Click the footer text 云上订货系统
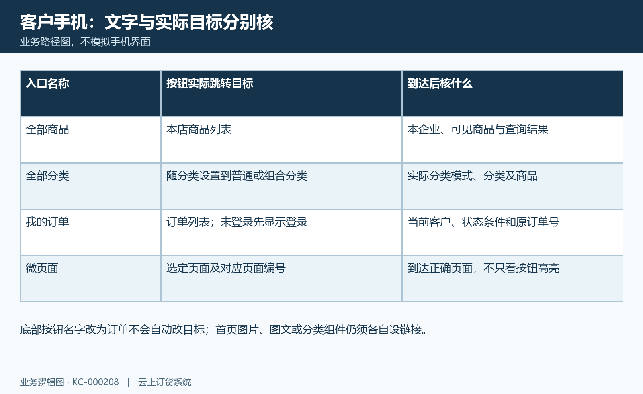This screenshot has width=643, height=394. [165, 382]
